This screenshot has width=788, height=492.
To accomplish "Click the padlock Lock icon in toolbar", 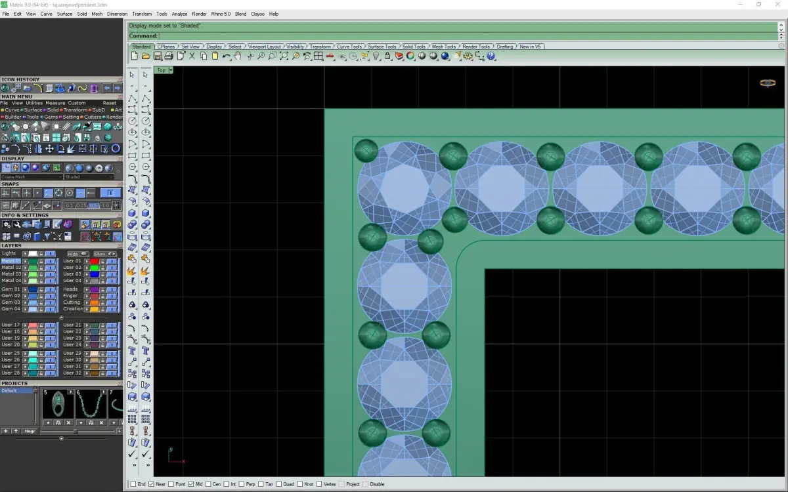I will pyautogui.click(x=387, y=56).
